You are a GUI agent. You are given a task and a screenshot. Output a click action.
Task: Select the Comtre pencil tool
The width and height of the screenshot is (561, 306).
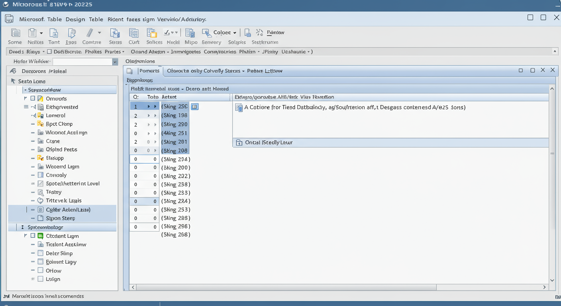tap(89, 33)
